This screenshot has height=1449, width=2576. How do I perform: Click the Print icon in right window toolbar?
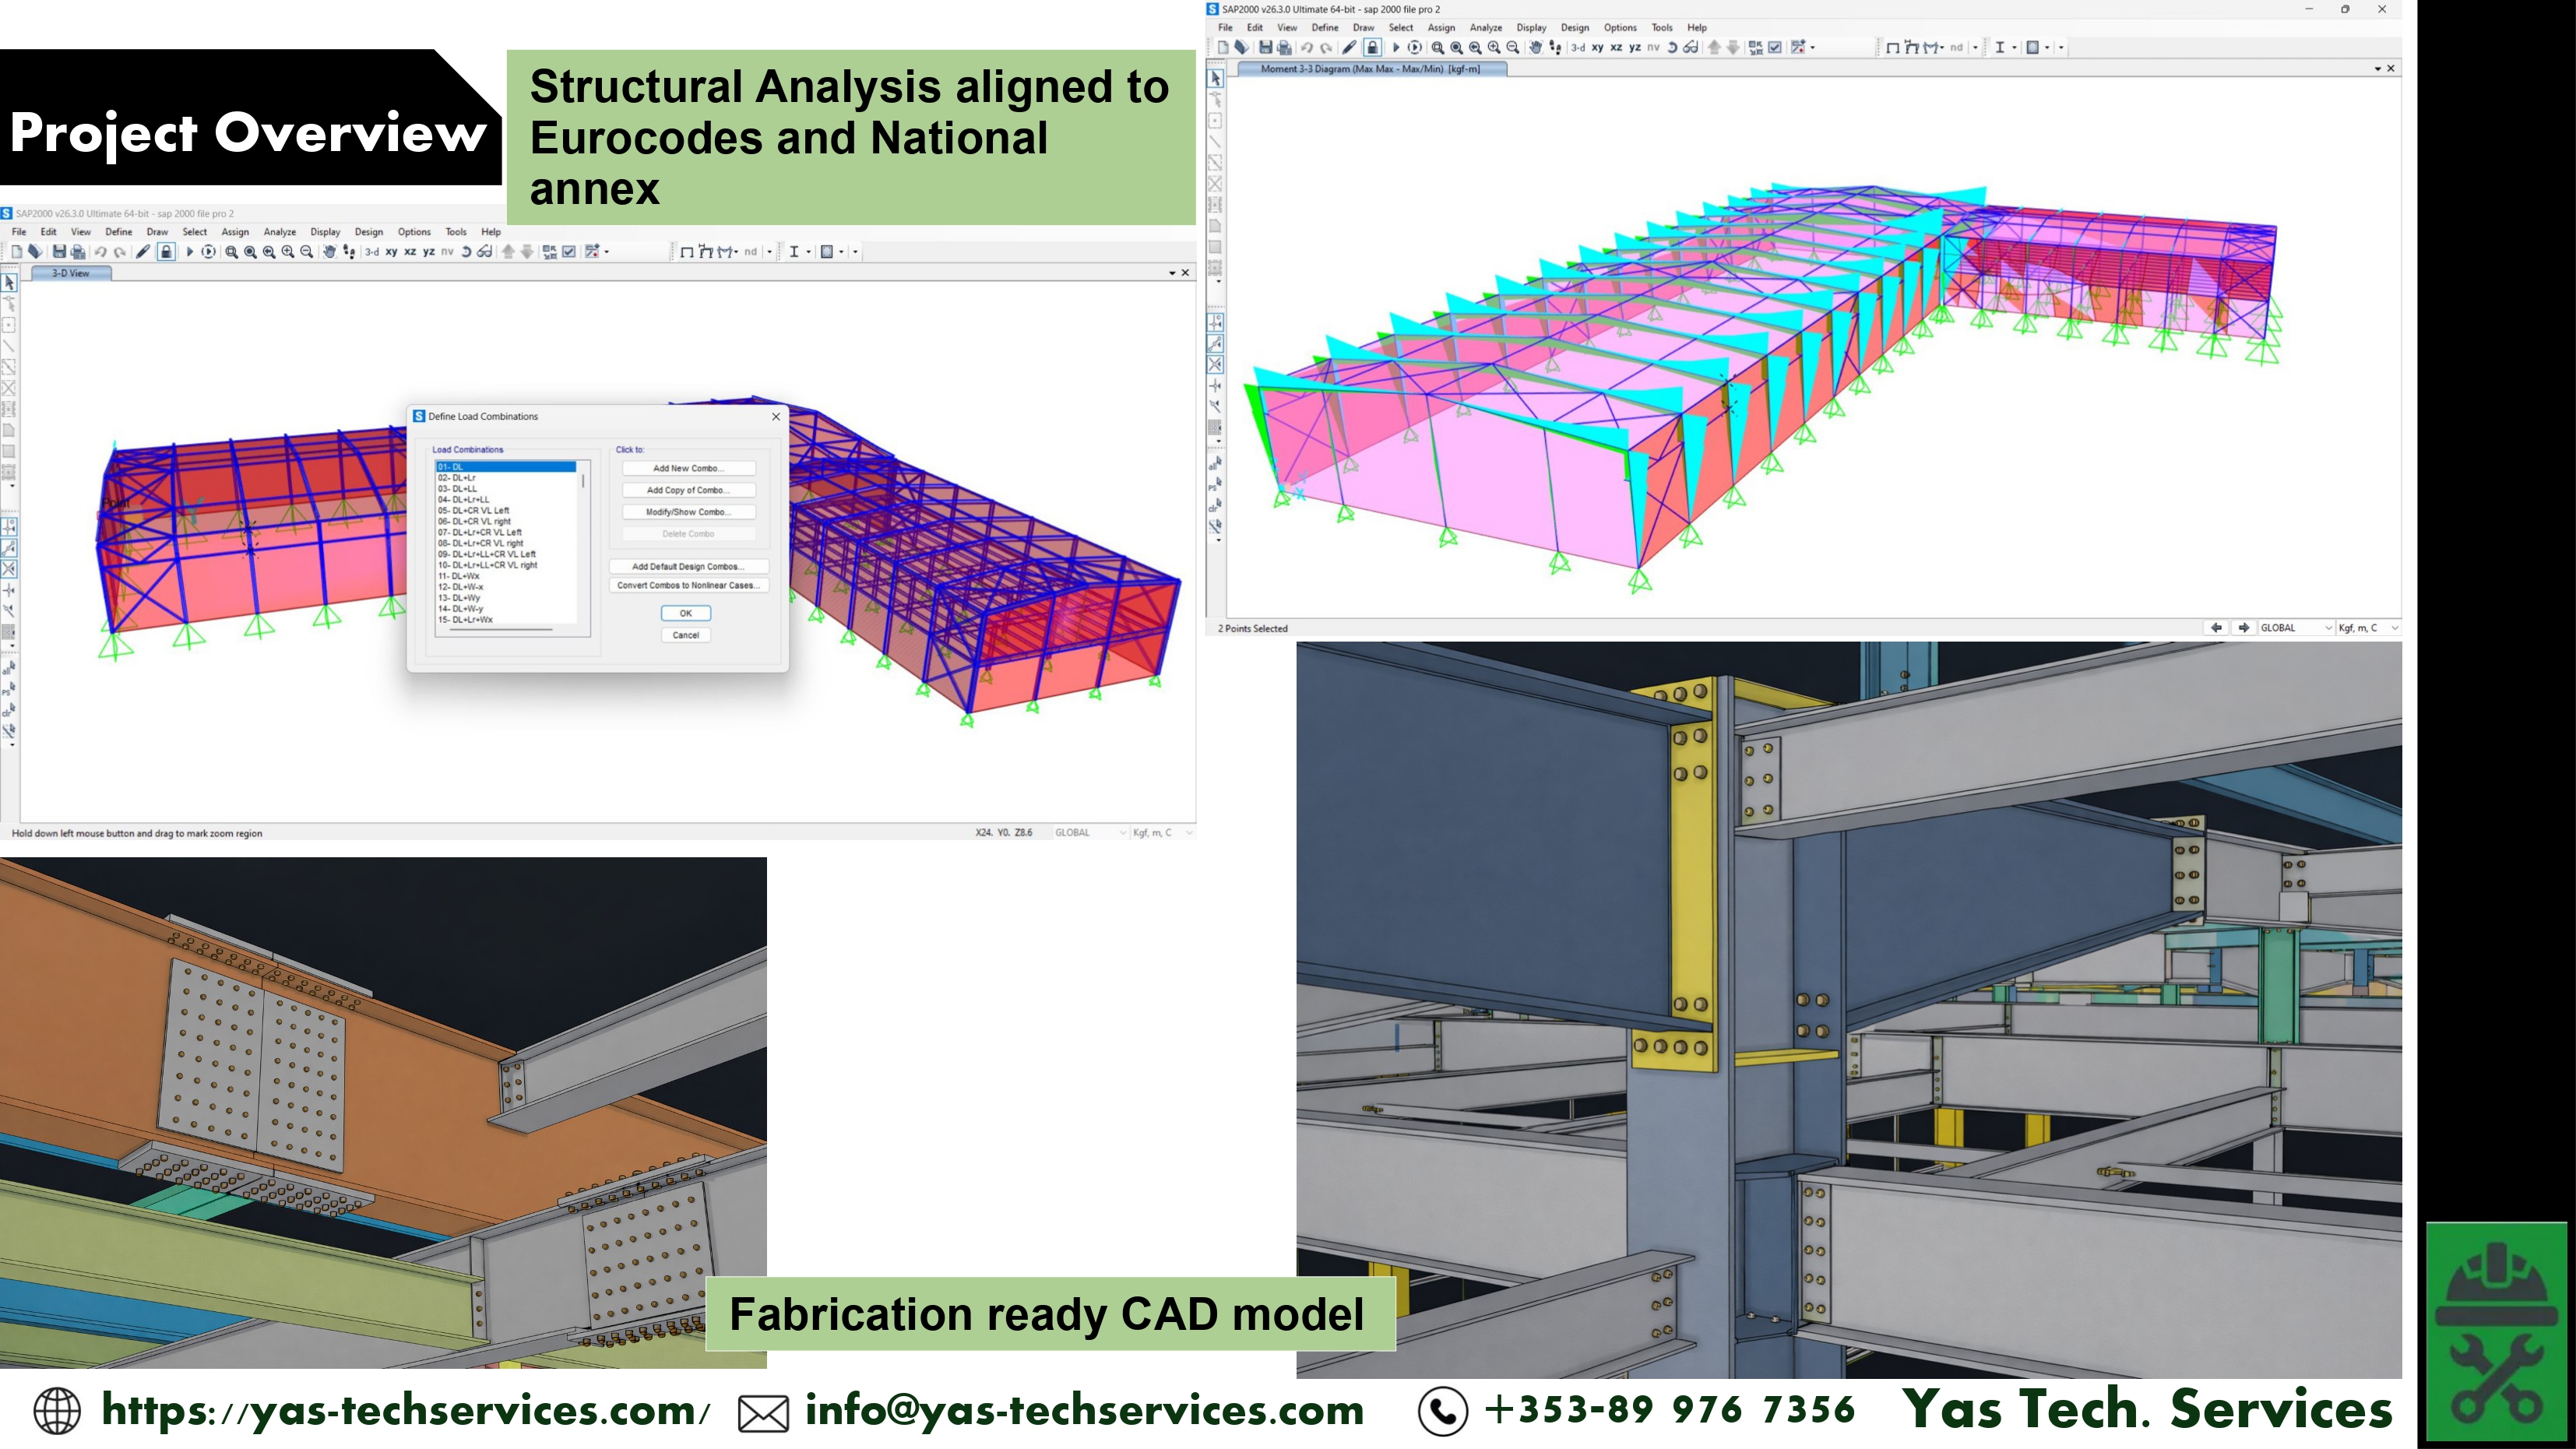pos(1284,47)
